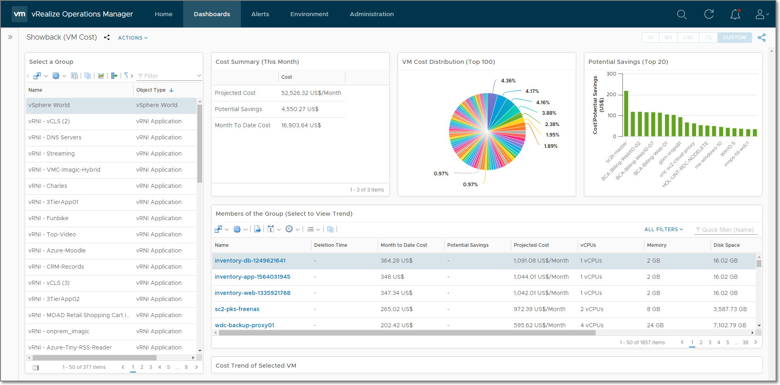Go to Home tab
This screenshot has height=385, width=780.
tap(163, 14)
